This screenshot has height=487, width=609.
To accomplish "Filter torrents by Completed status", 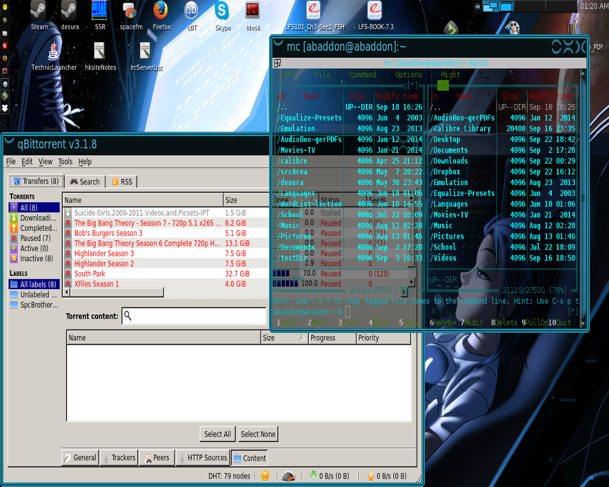I will click(x=35, y=228).
